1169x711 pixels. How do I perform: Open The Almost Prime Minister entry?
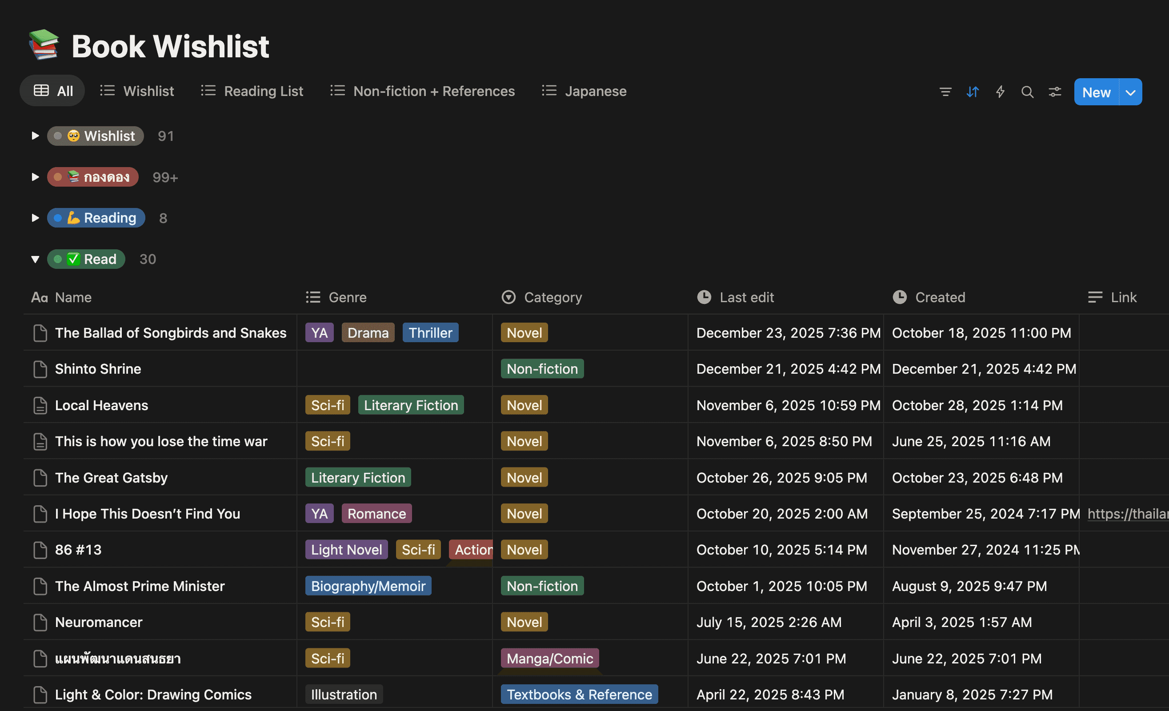click(x=140, y=586)
